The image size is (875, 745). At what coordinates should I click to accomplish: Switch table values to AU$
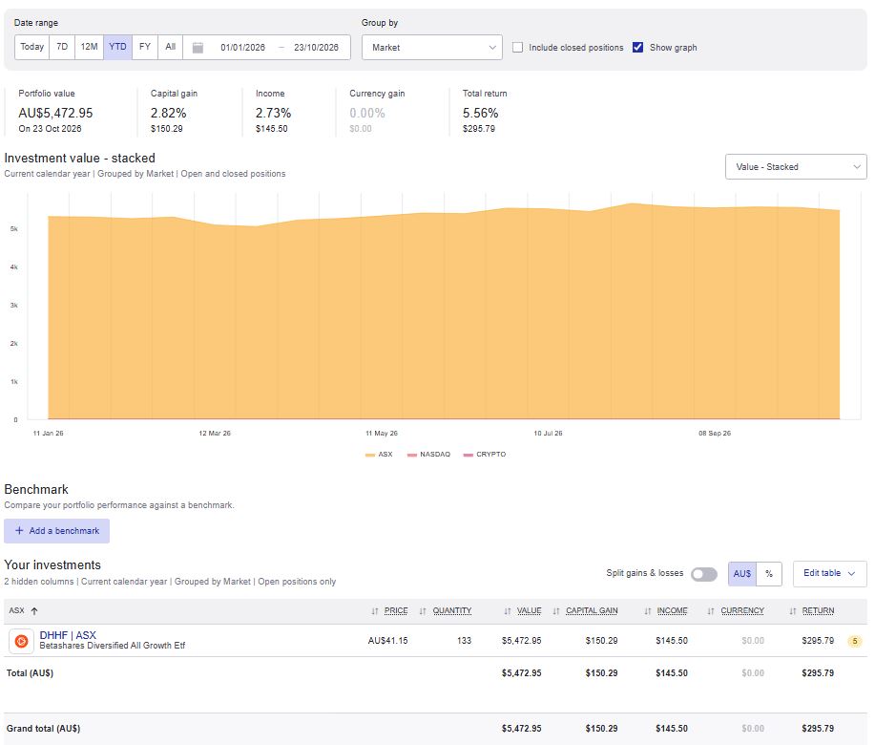742,573
